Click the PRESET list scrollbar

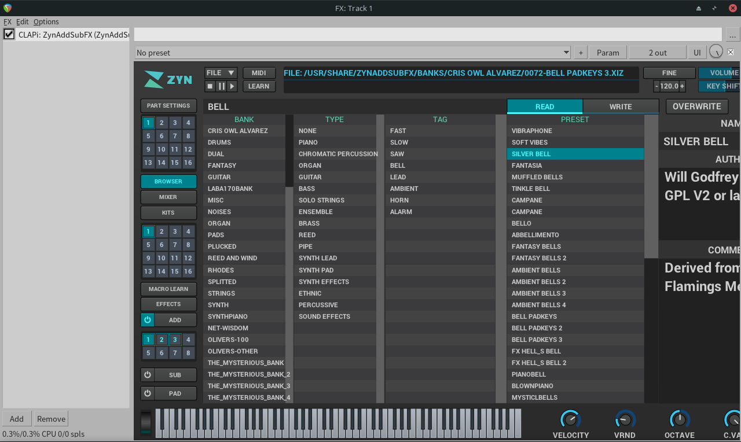click(x=652, y=186)
